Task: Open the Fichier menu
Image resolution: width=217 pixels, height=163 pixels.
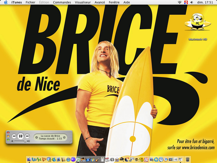Action: click(x=30, y=2)
